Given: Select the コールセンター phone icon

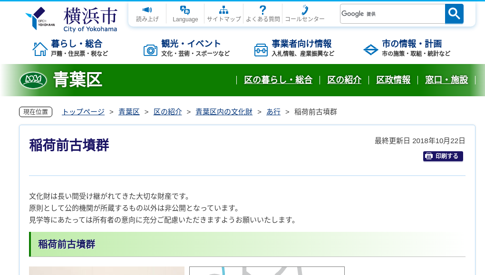Looking at the screenshot, I should click(304, 9).
